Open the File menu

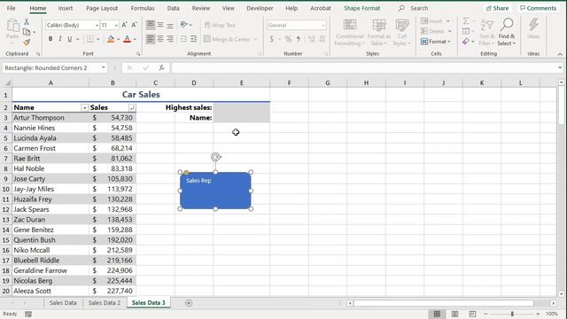[12, 8]
